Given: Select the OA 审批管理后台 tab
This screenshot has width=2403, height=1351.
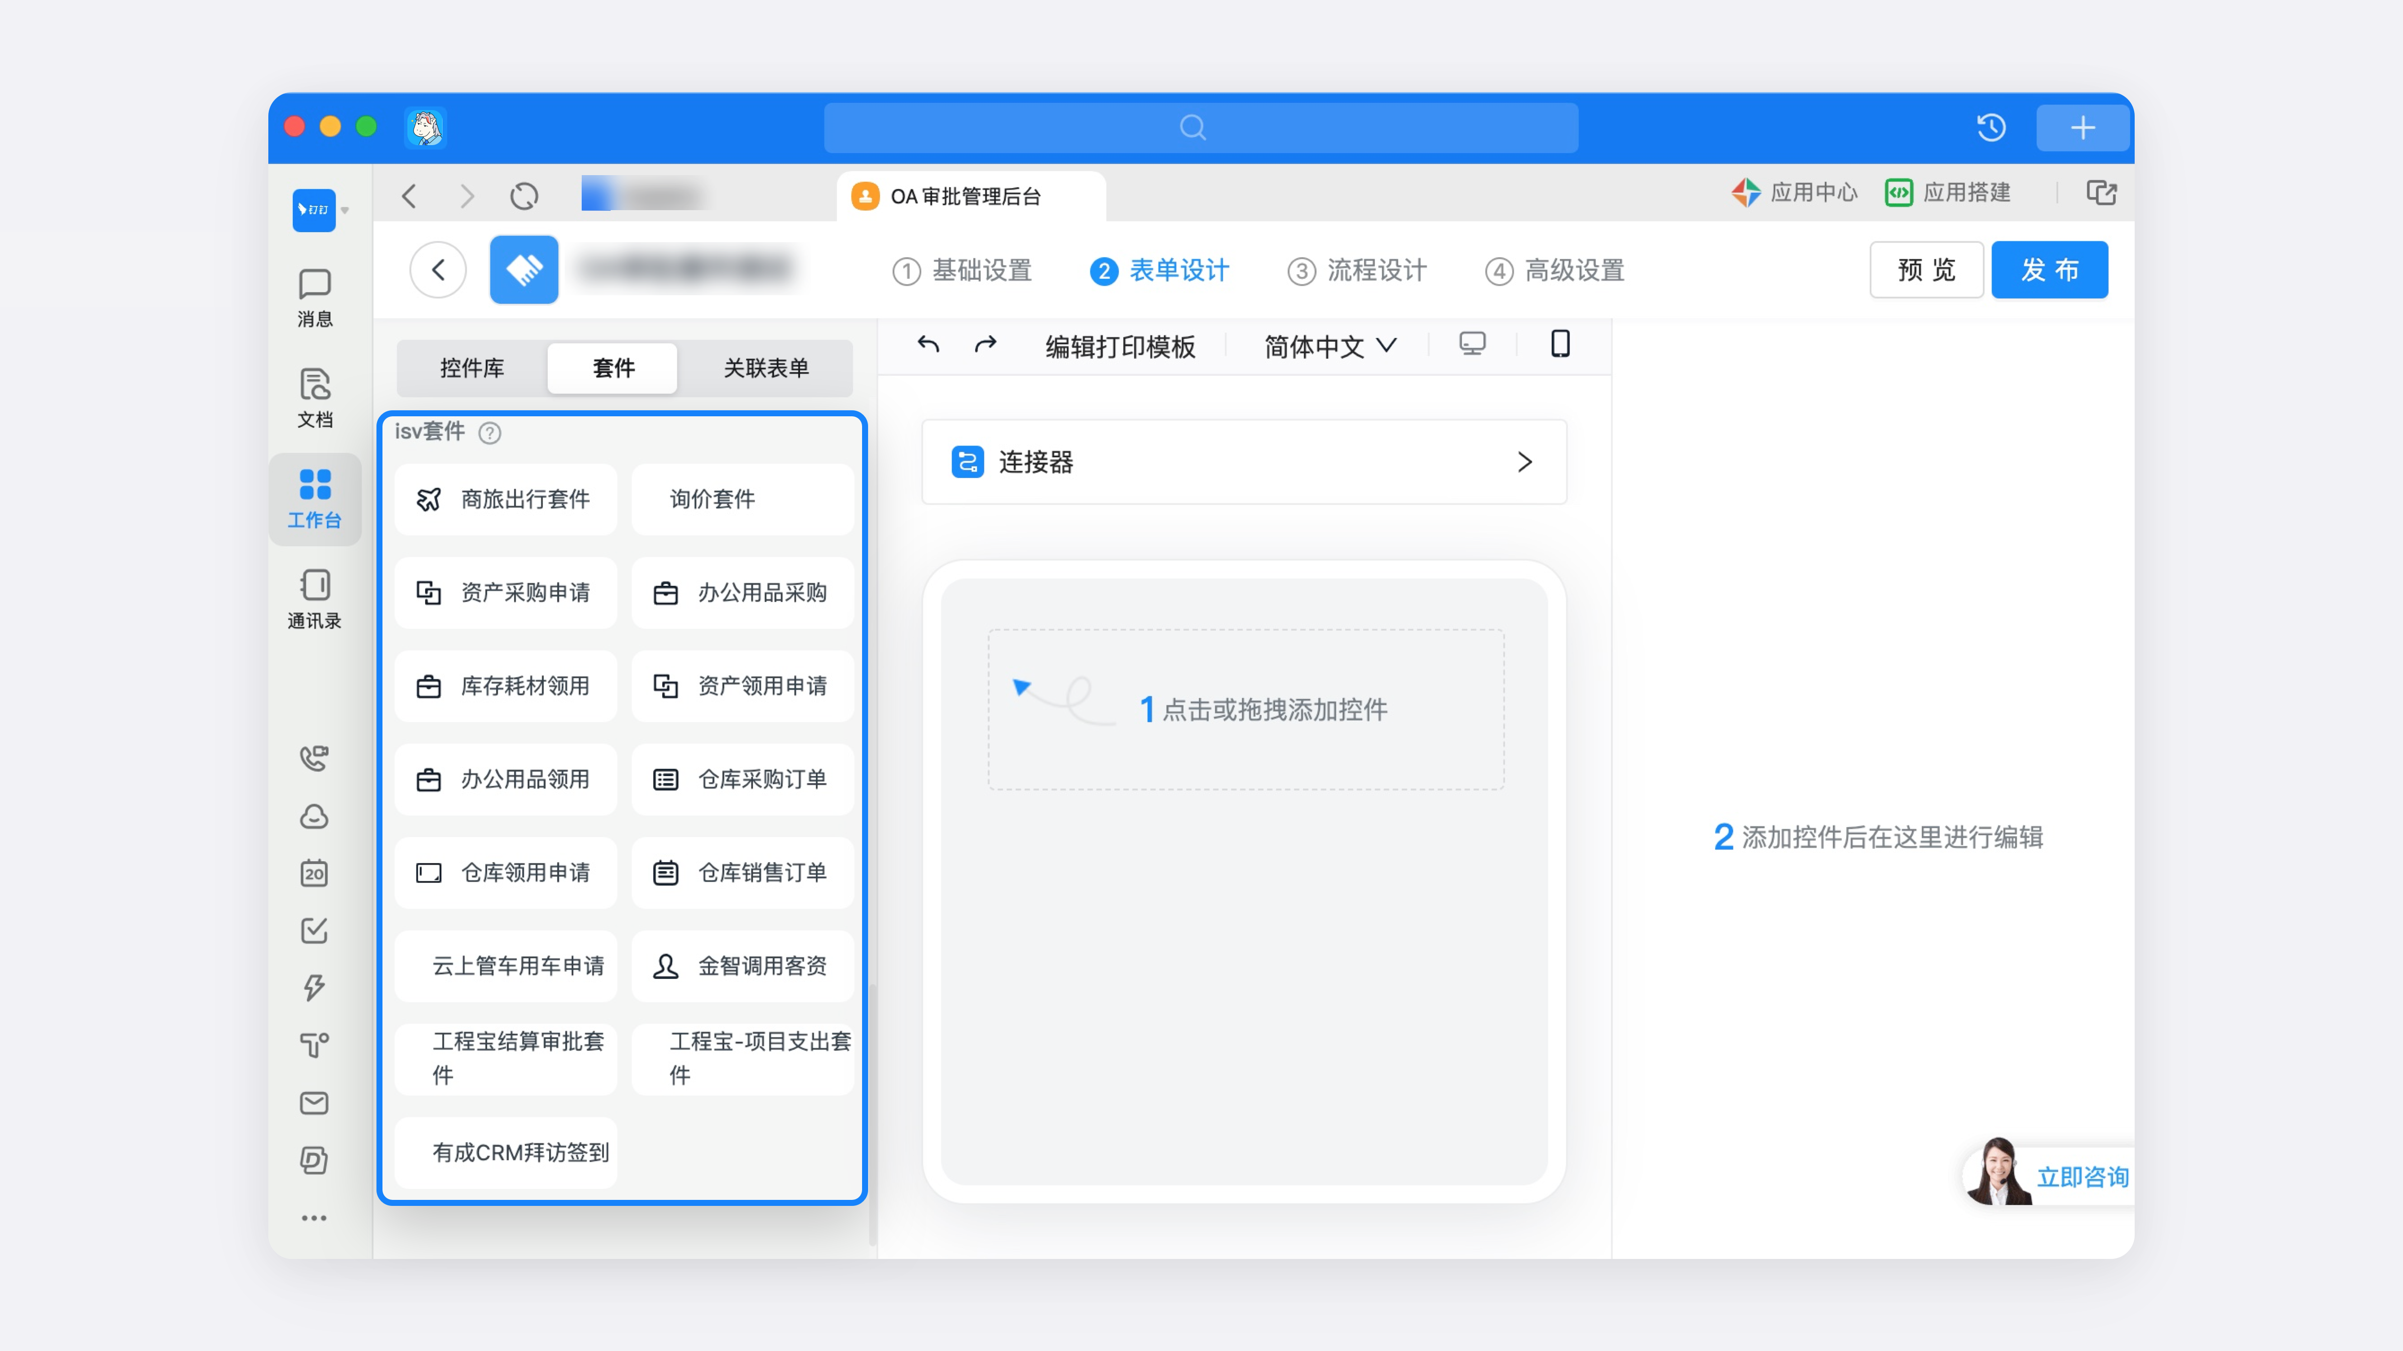Looking at the screenshot, I should pyautogui.click(x=970, y=197).
